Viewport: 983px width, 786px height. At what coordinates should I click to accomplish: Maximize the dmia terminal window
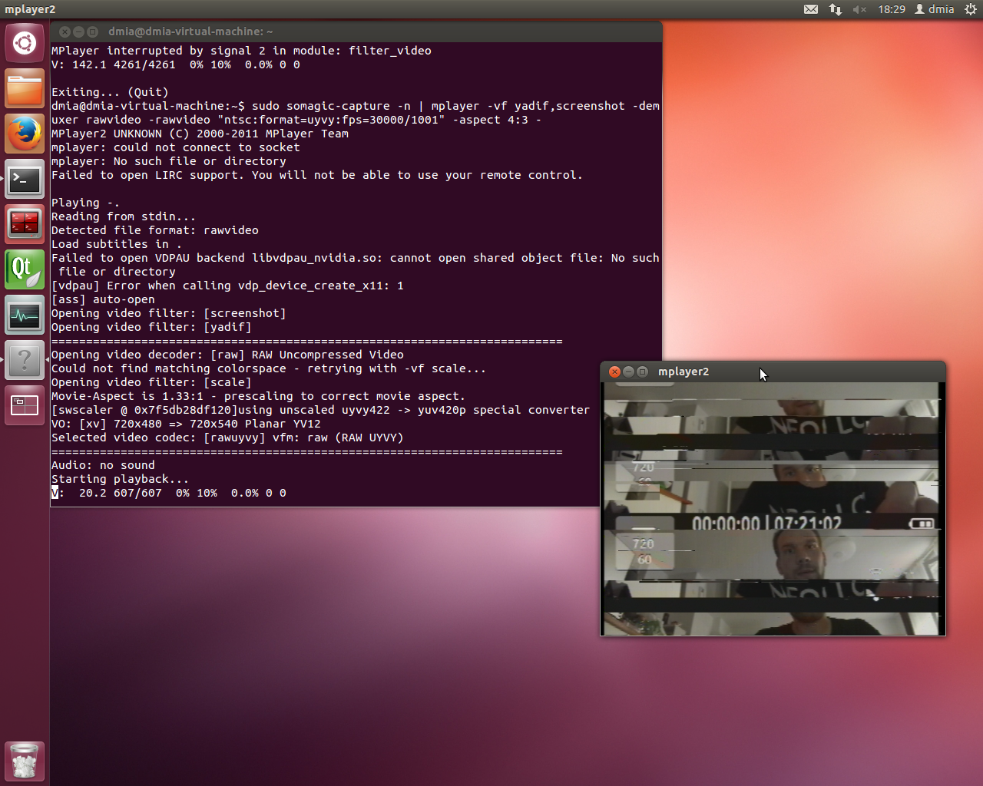92,31
